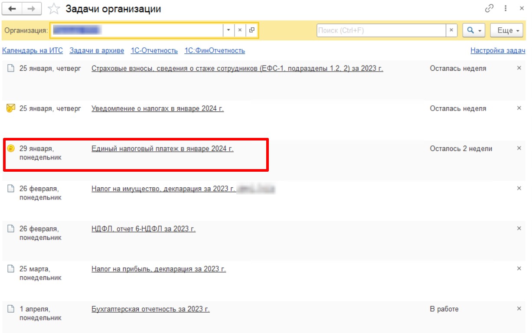Open the three-dot options menu in title bar
This screenshot has height=333, width=532.
[506, 9]
